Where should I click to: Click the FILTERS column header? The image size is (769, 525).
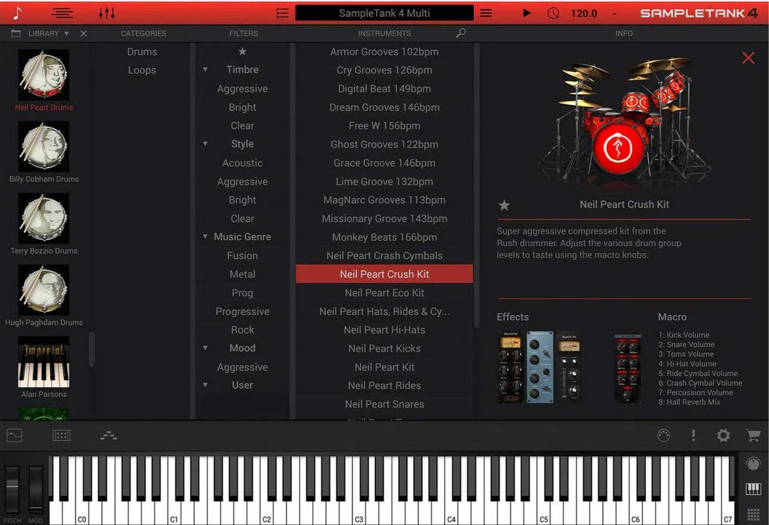tap(243, 33)
